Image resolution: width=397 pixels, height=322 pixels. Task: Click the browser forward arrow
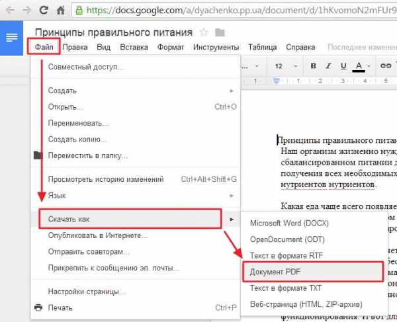(26, 10)
